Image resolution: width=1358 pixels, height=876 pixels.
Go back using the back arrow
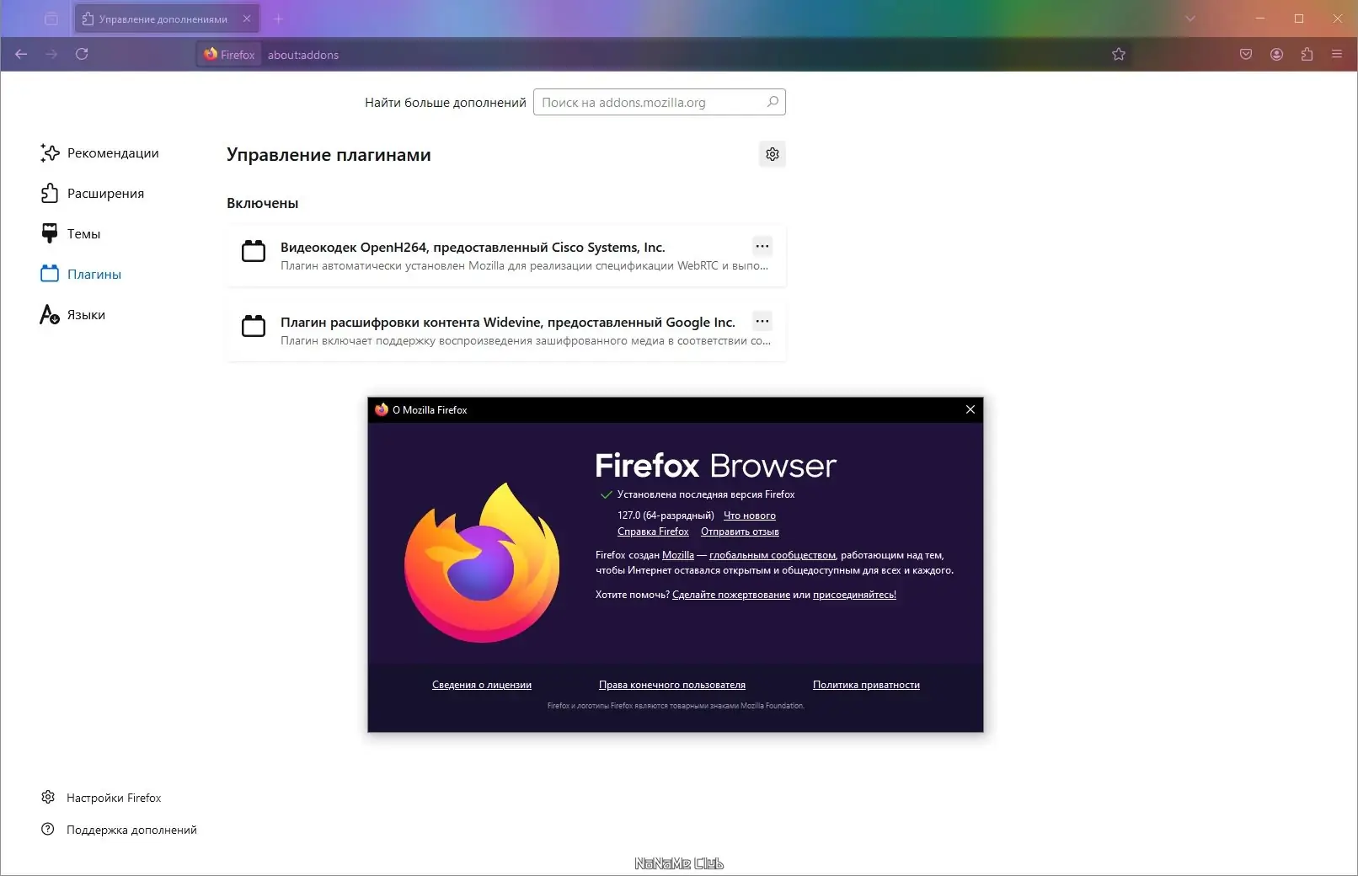21,54
